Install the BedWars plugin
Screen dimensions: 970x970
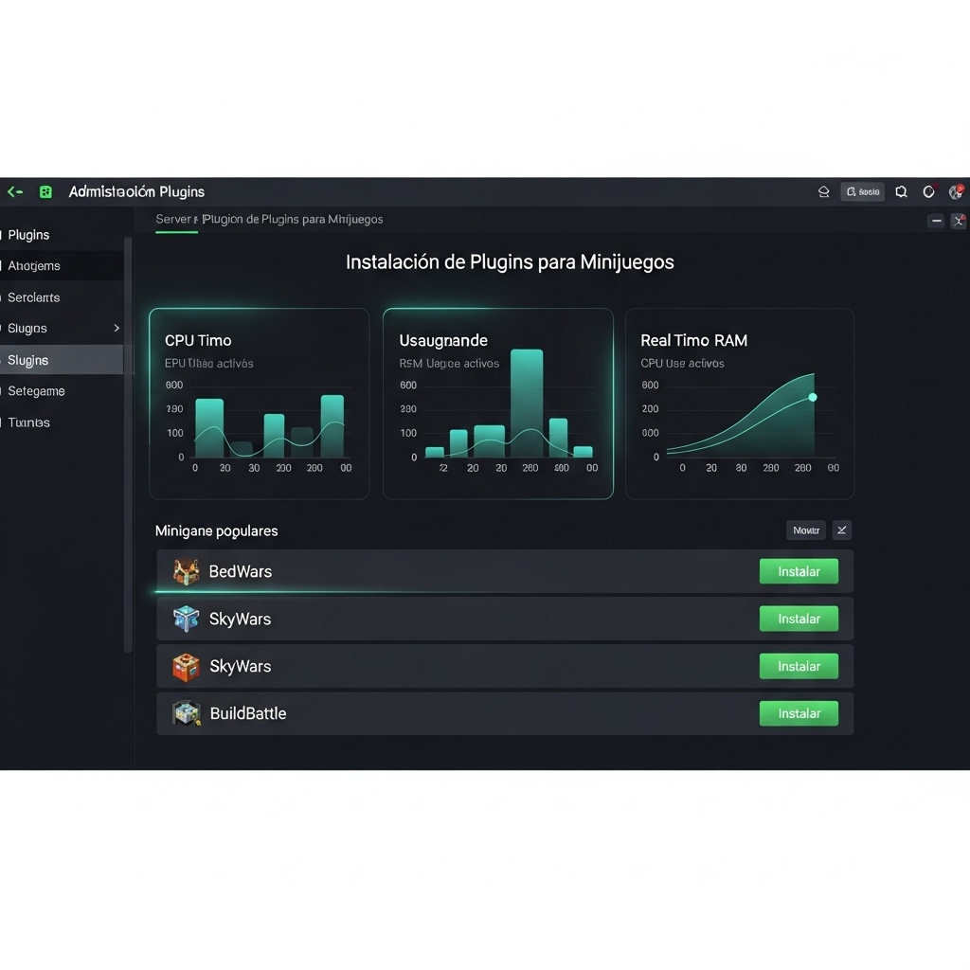(x=799, y=571)
